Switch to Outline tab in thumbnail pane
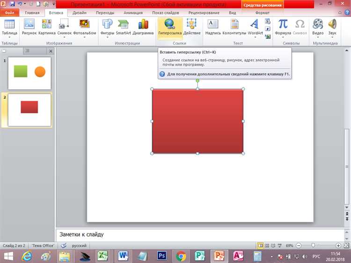This screenshot has width=351, height=263. tap(27, 51)
